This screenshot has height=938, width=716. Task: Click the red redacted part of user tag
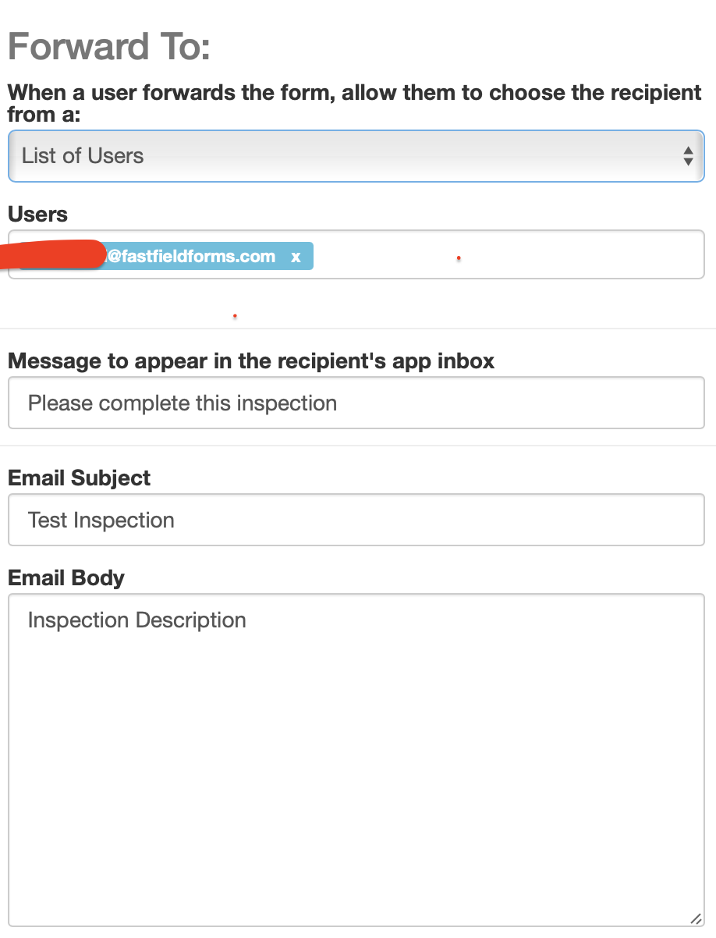pos(55,255)
